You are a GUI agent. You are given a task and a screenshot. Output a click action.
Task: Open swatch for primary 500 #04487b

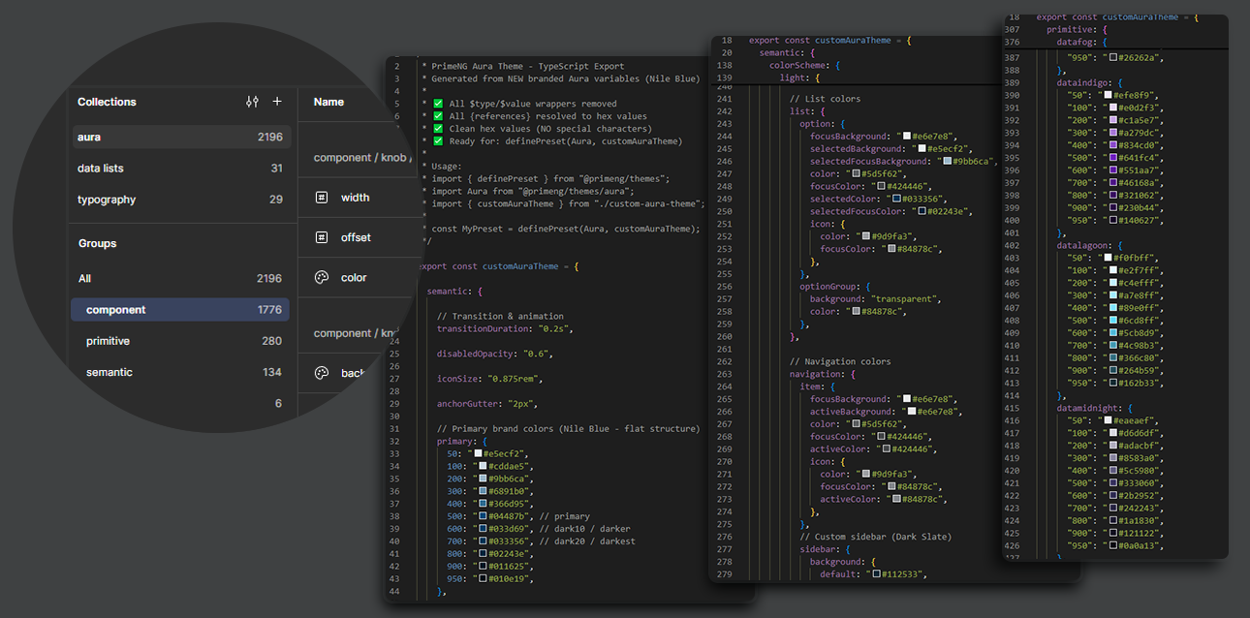click(483, 516)
